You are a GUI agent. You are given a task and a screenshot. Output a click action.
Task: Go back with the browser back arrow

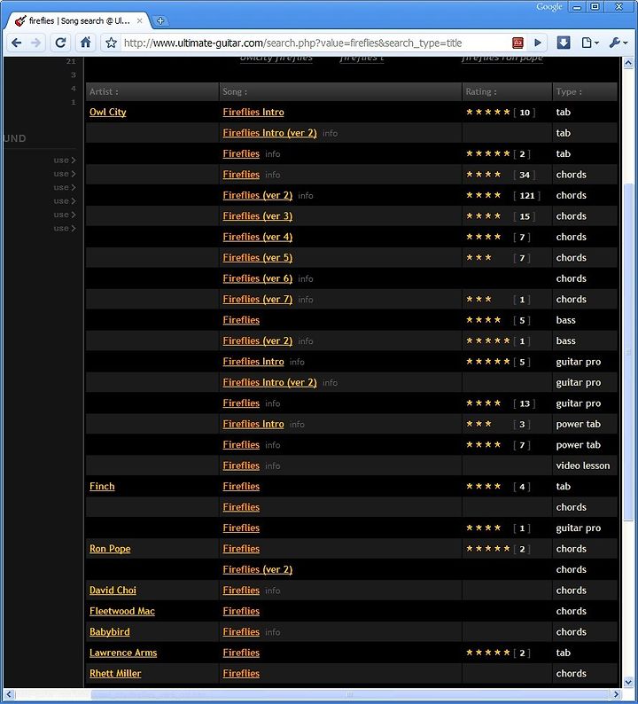[x=17, y=43]
